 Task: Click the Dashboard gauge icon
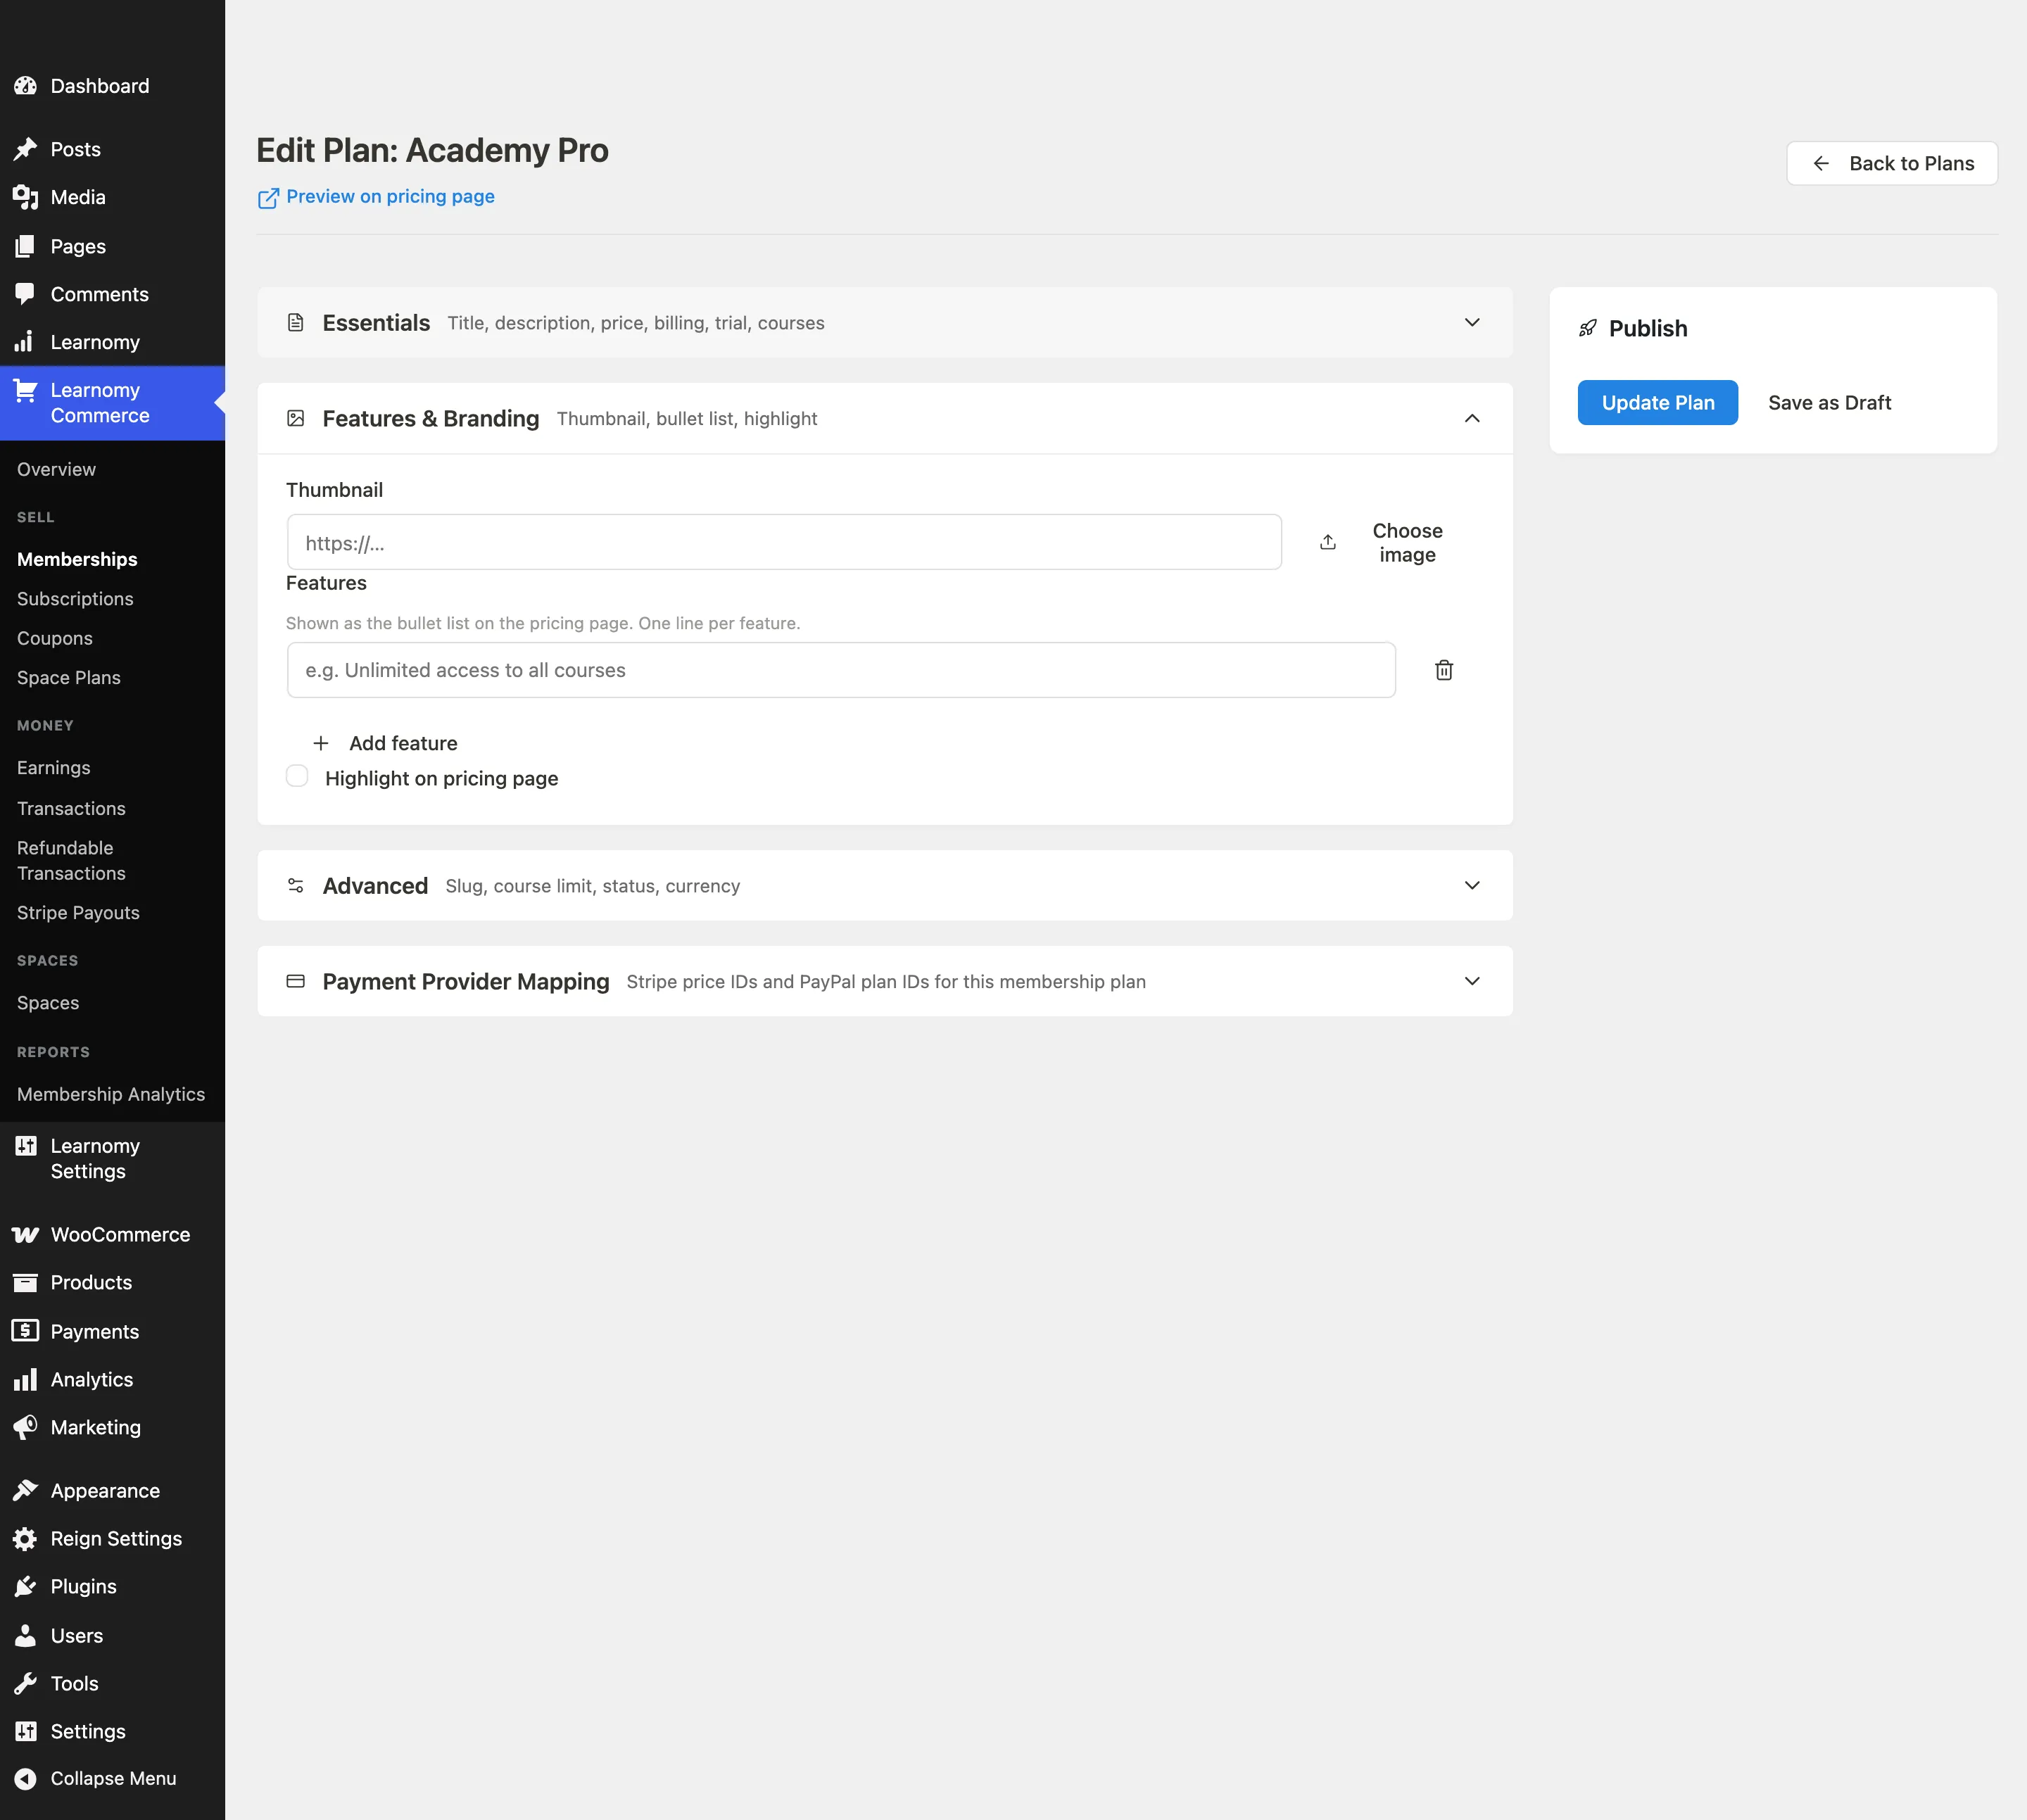point(25,86)
